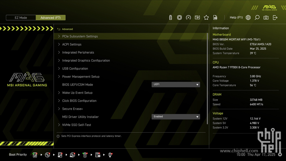Open Help (F1)
286x161 pixels.
(236, 18)
